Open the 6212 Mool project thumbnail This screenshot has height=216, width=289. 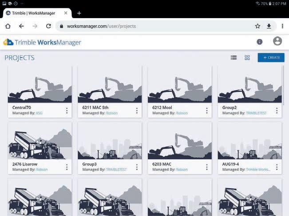pos(180,85)
